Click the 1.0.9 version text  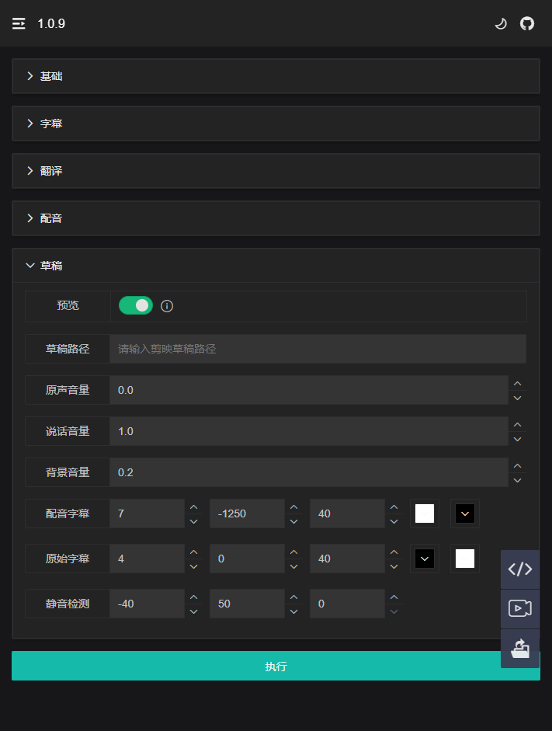[x=51, y=24]
